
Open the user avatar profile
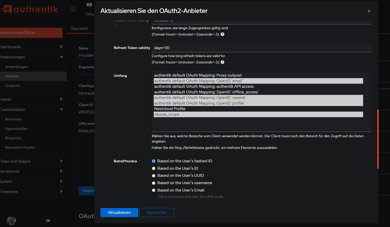pyautogui.click(x=11, y=221)
